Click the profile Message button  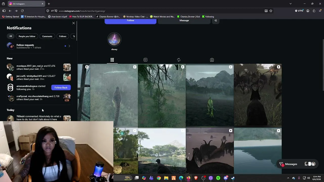point(184,21)
